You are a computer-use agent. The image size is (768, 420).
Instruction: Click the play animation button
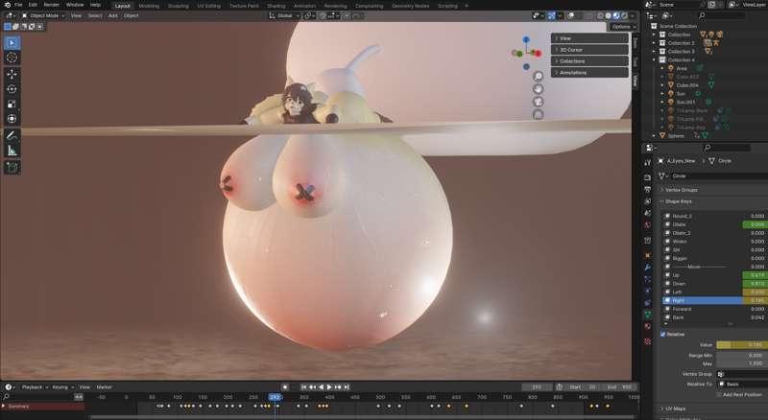click(x=329, y=386)
